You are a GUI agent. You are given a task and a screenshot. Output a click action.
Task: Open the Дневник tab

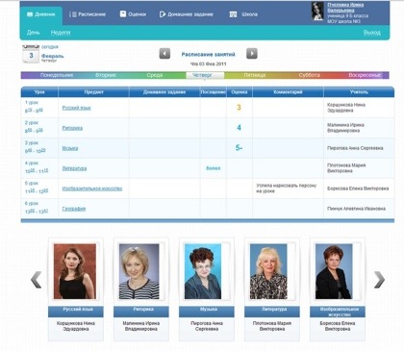click(x=41, y=14)
